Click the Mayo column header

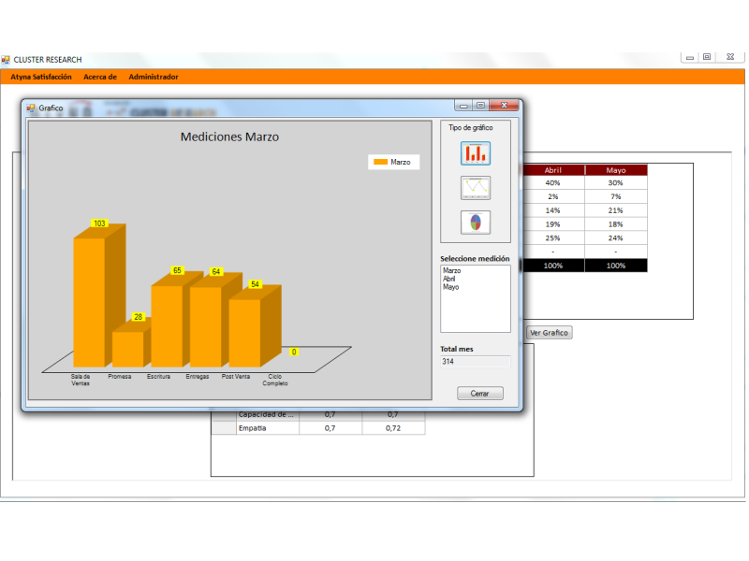tap(615, 170)
